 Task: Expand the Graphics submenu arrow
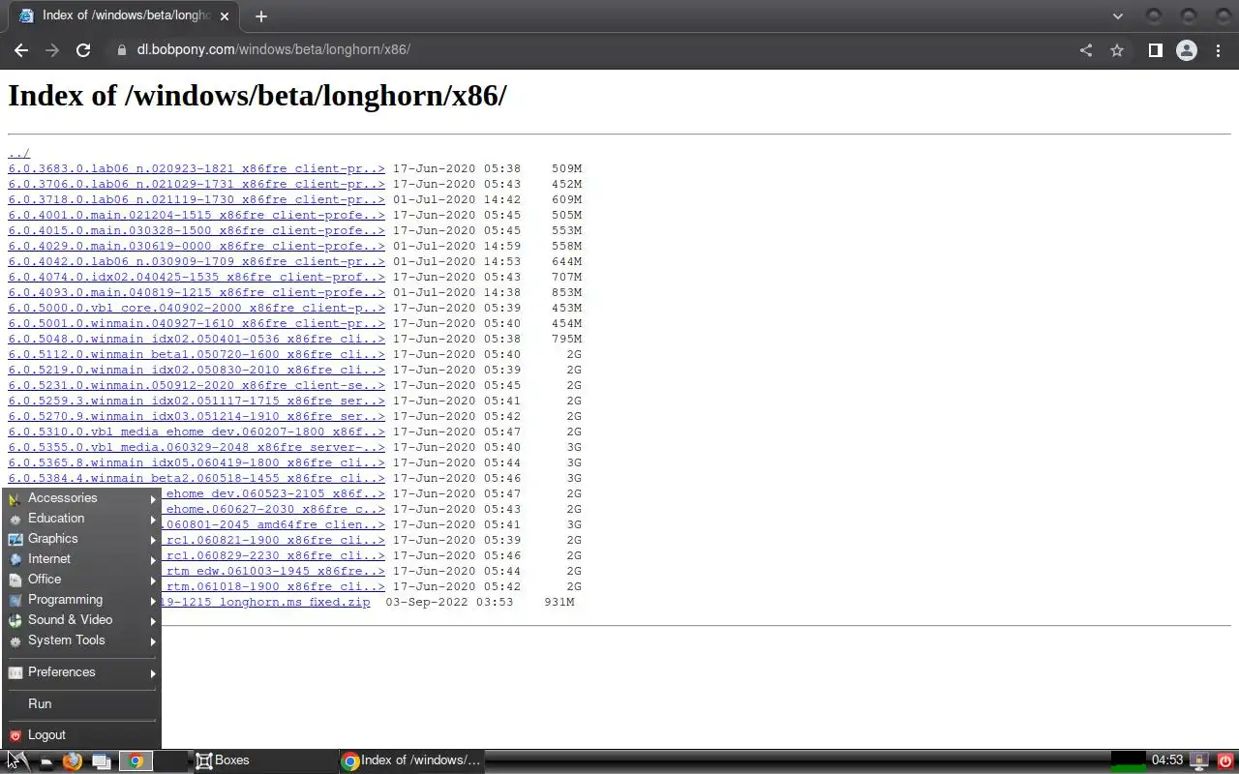pyautogui.click(x=153, y=540)
